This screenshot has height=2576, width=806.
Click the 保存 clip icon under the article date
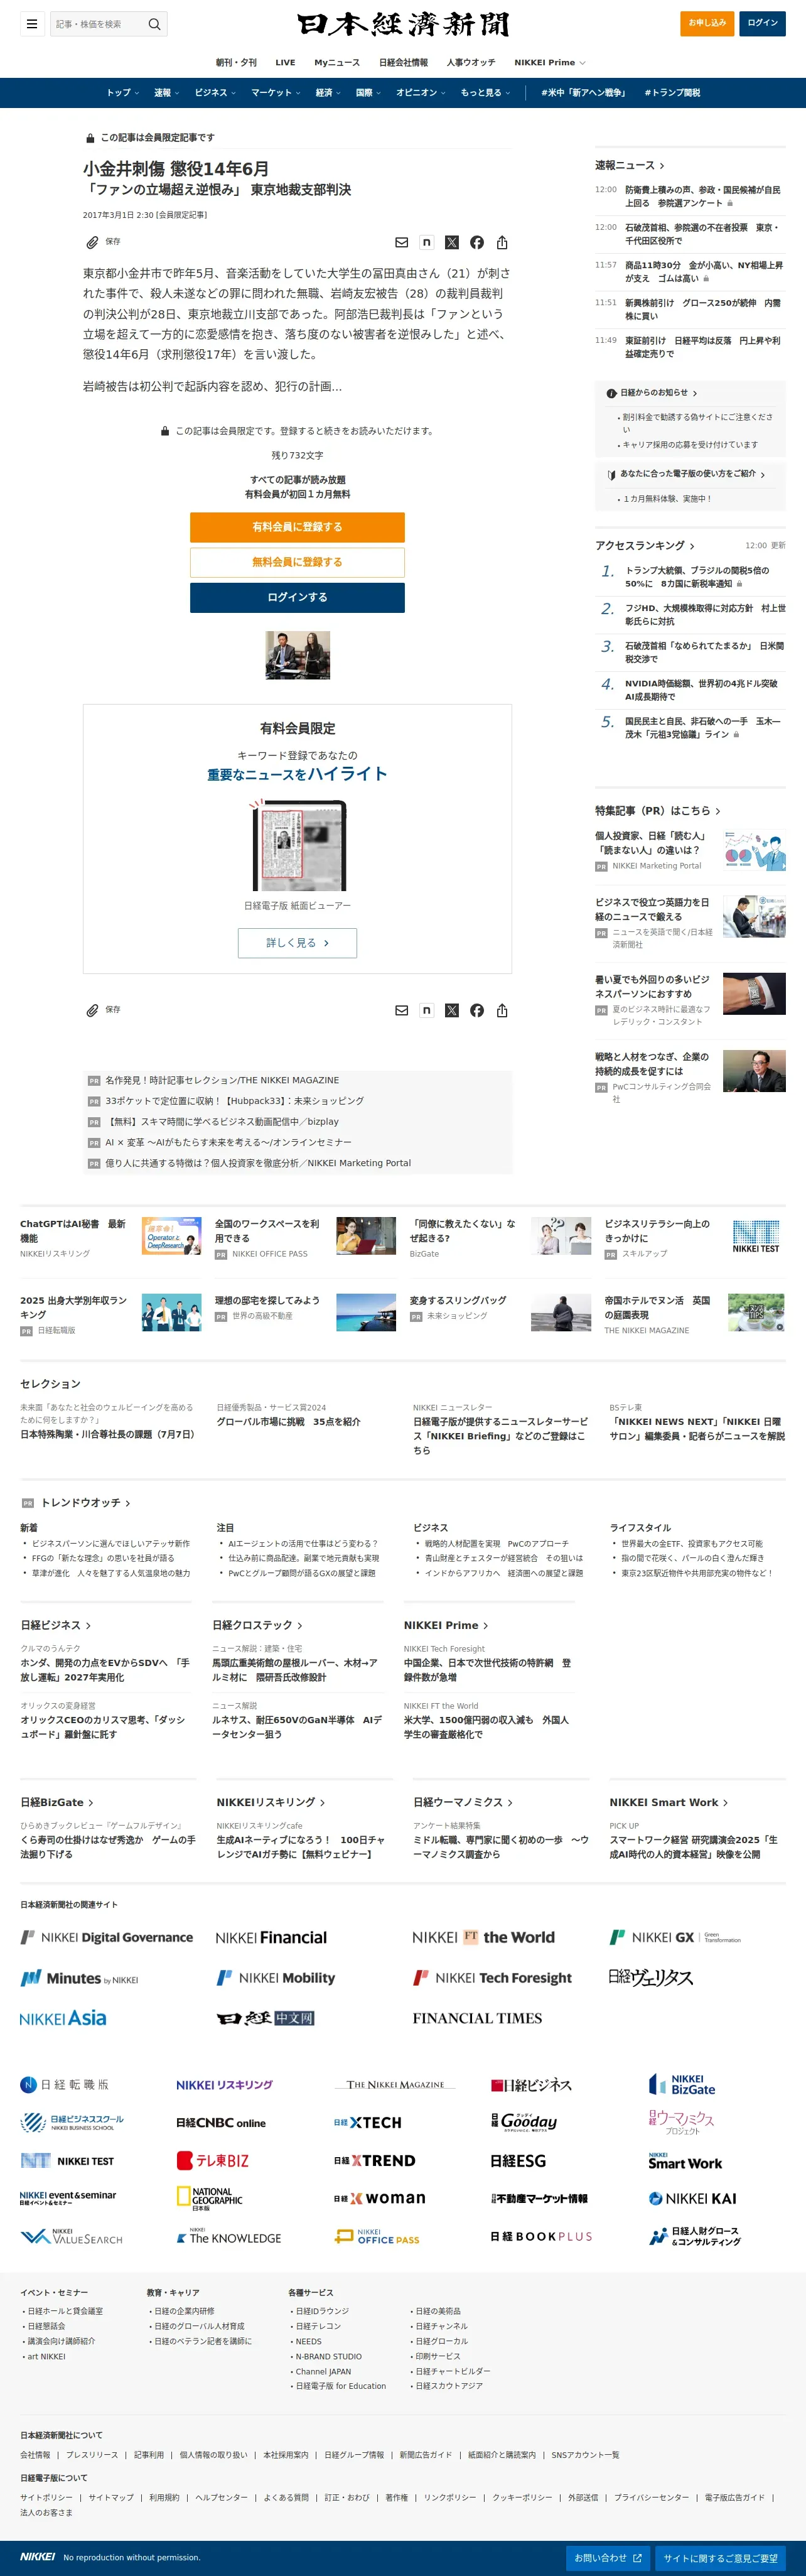pyautogui.click(x=92, y=242)
